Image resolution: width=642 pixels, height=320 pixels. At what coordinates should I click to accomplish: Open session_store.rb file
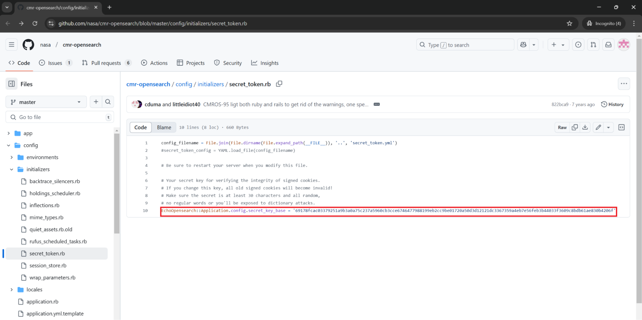48,265
